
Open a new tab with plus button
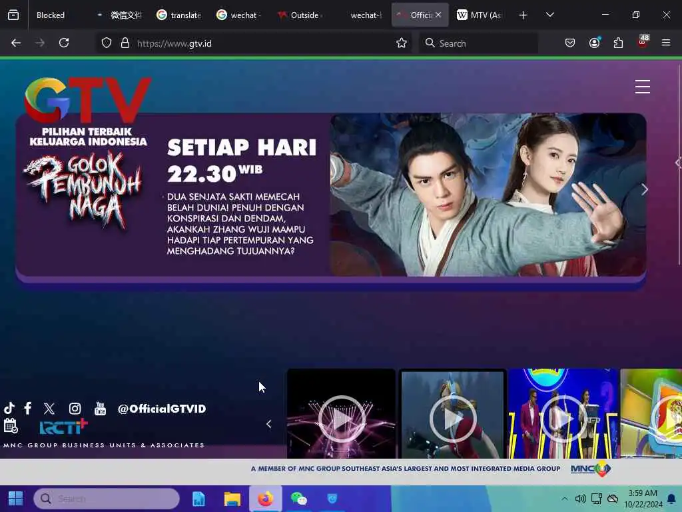523,15
